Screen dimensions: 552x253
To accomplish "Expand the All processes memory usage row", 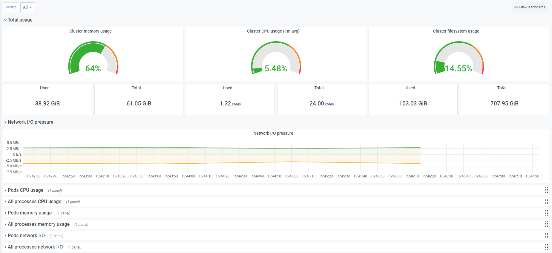I will tap(37, 224).
